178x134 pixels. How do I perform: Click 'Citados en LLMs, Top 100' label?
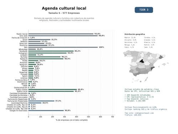pos(17,109)
